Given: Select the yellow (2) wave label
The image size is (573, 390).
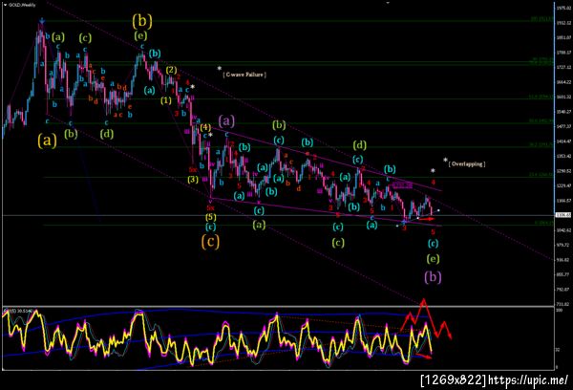Looking at the screenshot, I should coord(171,70).
